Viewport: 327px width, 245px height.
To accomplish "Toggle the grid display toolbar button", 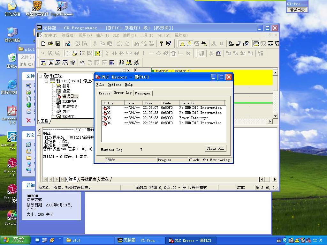I will [x=68, y=53].
